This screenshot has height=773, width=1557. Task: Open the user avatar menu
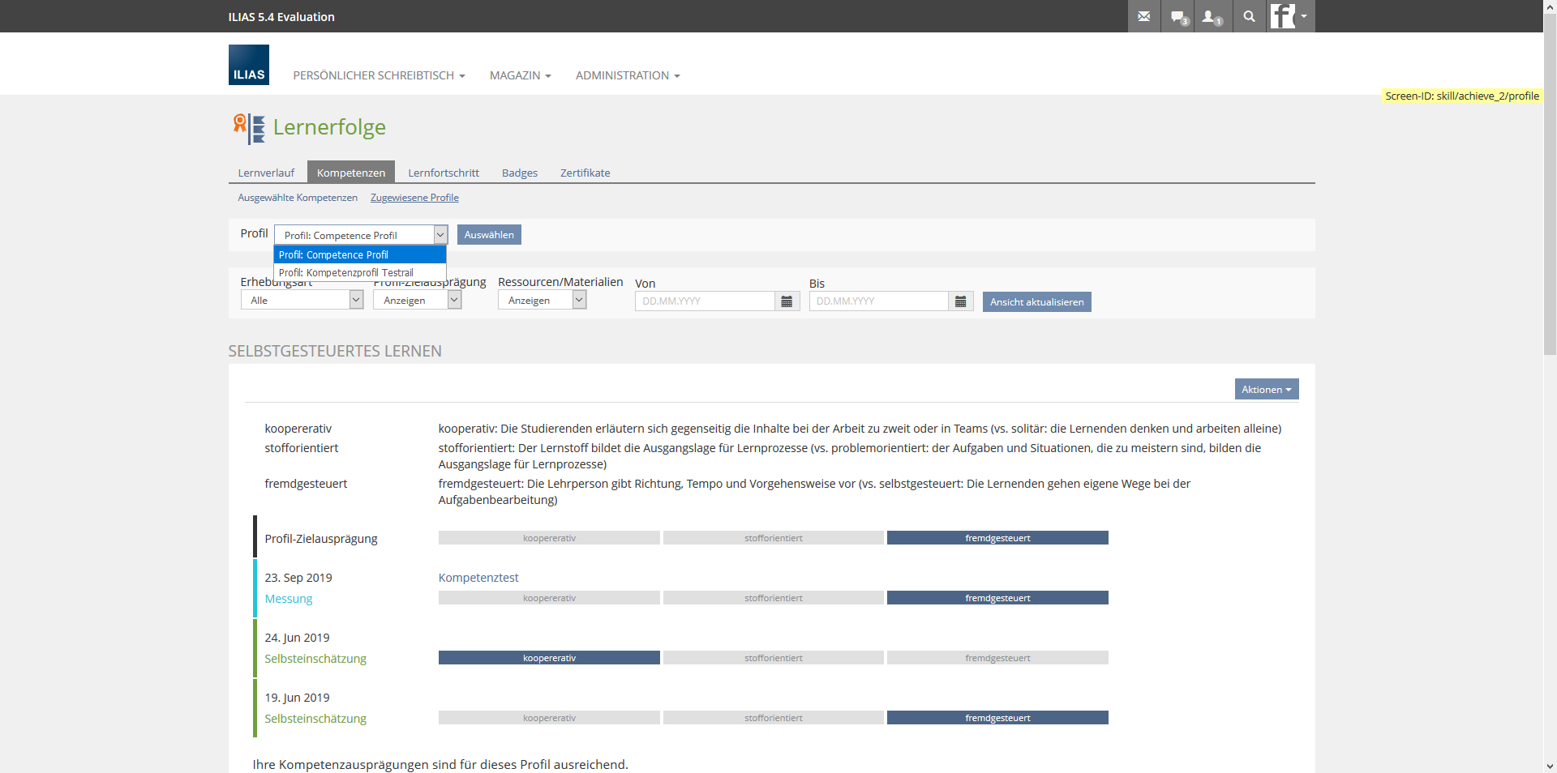pyautogui.click(x=1289, y=16)
